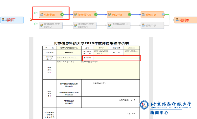Image resolution: width=197 pixels, height=119 pixels.
Task: Click the grey 校领导所属支部书记 node
Action: tap(51, 26)
